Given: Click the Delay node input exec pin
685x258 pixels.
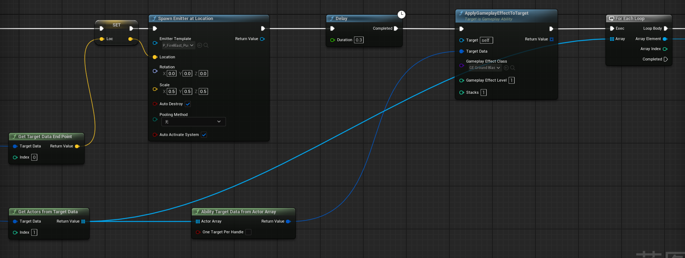Looking at the screenshot, I should tap(332, 28).
